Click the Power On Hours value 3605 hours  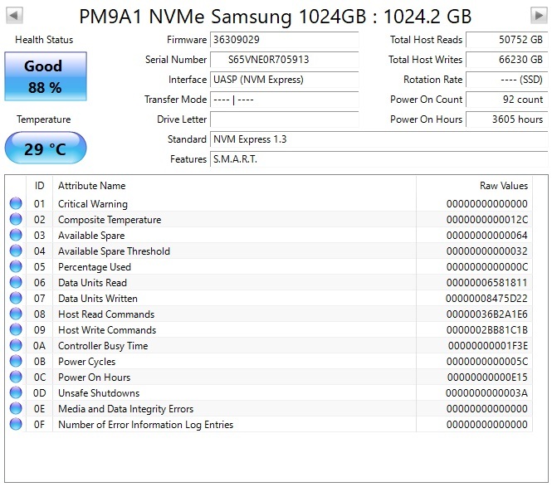pyautogui.click(x=507, y=119)
